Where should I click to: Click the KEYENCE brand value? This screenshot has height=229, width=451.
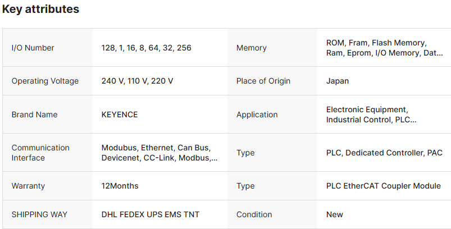(x=120, y=114)
